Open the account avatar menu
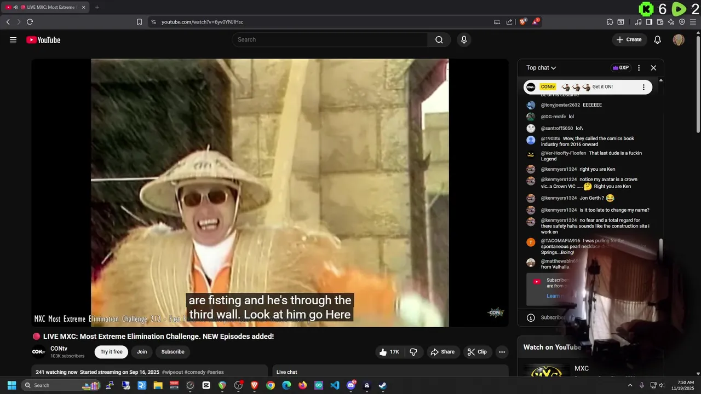701x394 pixels. coord(679,39)
